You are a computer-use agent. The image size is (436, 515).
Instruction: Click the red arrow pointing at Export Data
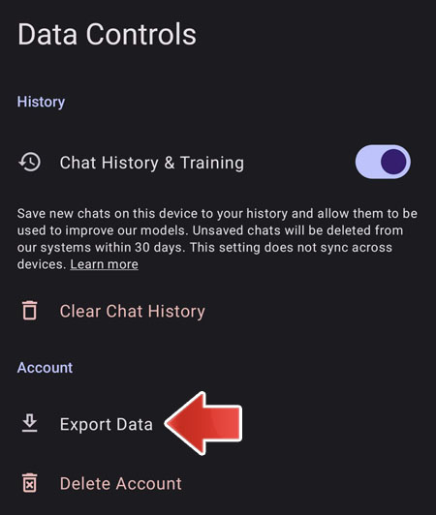click(203, 423)
